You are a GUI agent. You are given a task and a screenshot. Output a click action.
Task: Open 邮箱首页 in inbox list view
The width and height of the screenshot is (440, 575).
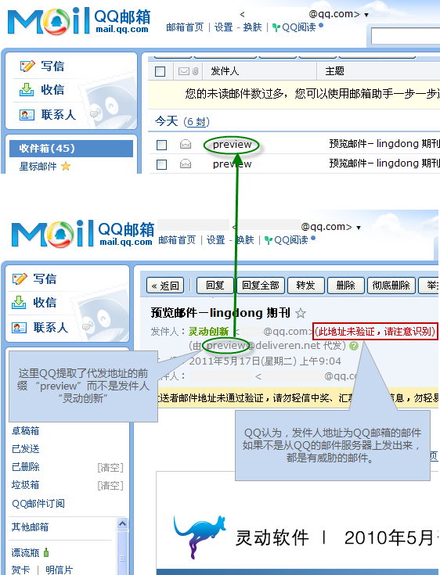[185, 27]
